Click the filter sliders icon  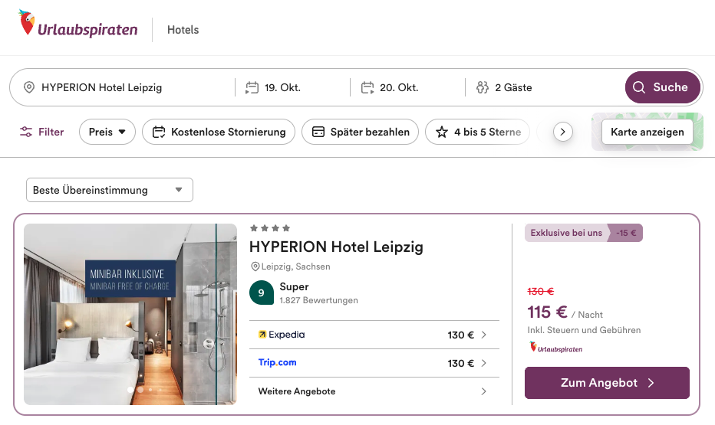coord(27,132)
